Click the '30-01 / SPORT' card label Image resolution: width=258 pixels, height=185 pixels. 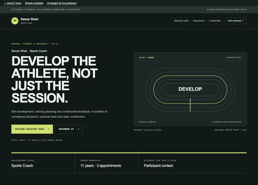[147, 57]
